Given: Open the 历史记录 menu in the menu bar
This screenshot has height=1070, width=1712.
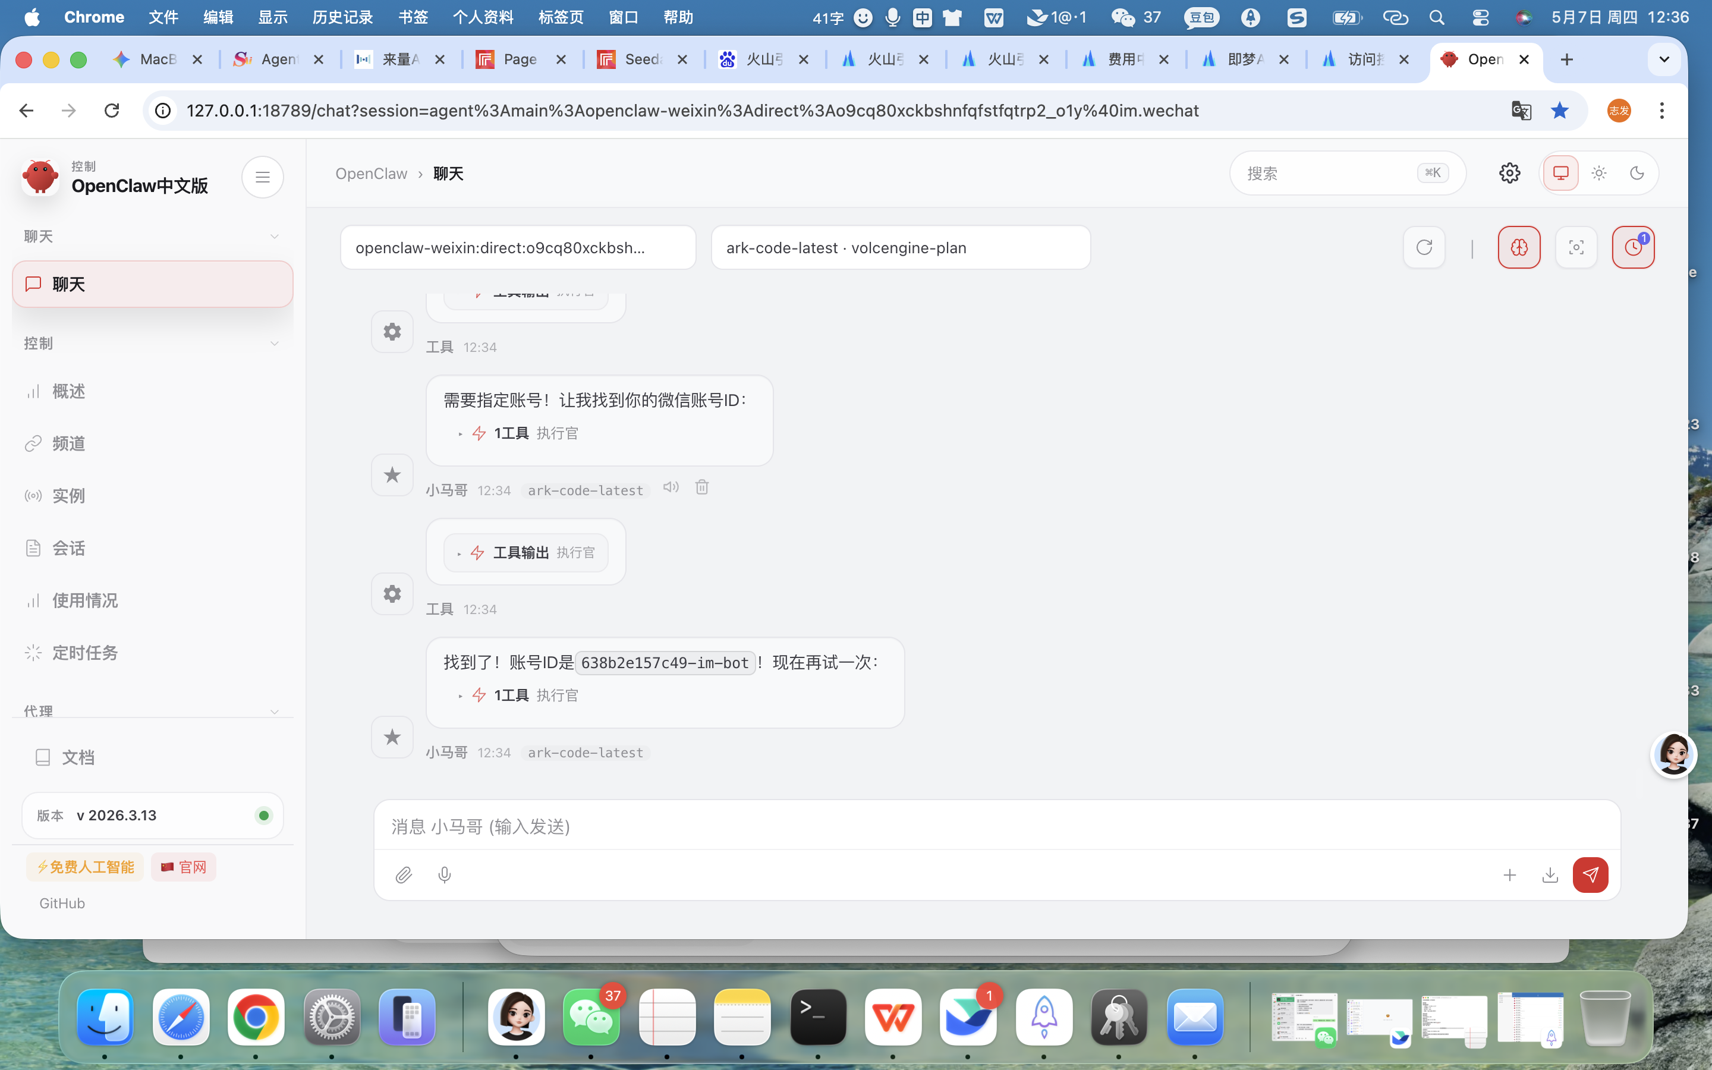Looking at the screenshot, I should tap(342, 17).
